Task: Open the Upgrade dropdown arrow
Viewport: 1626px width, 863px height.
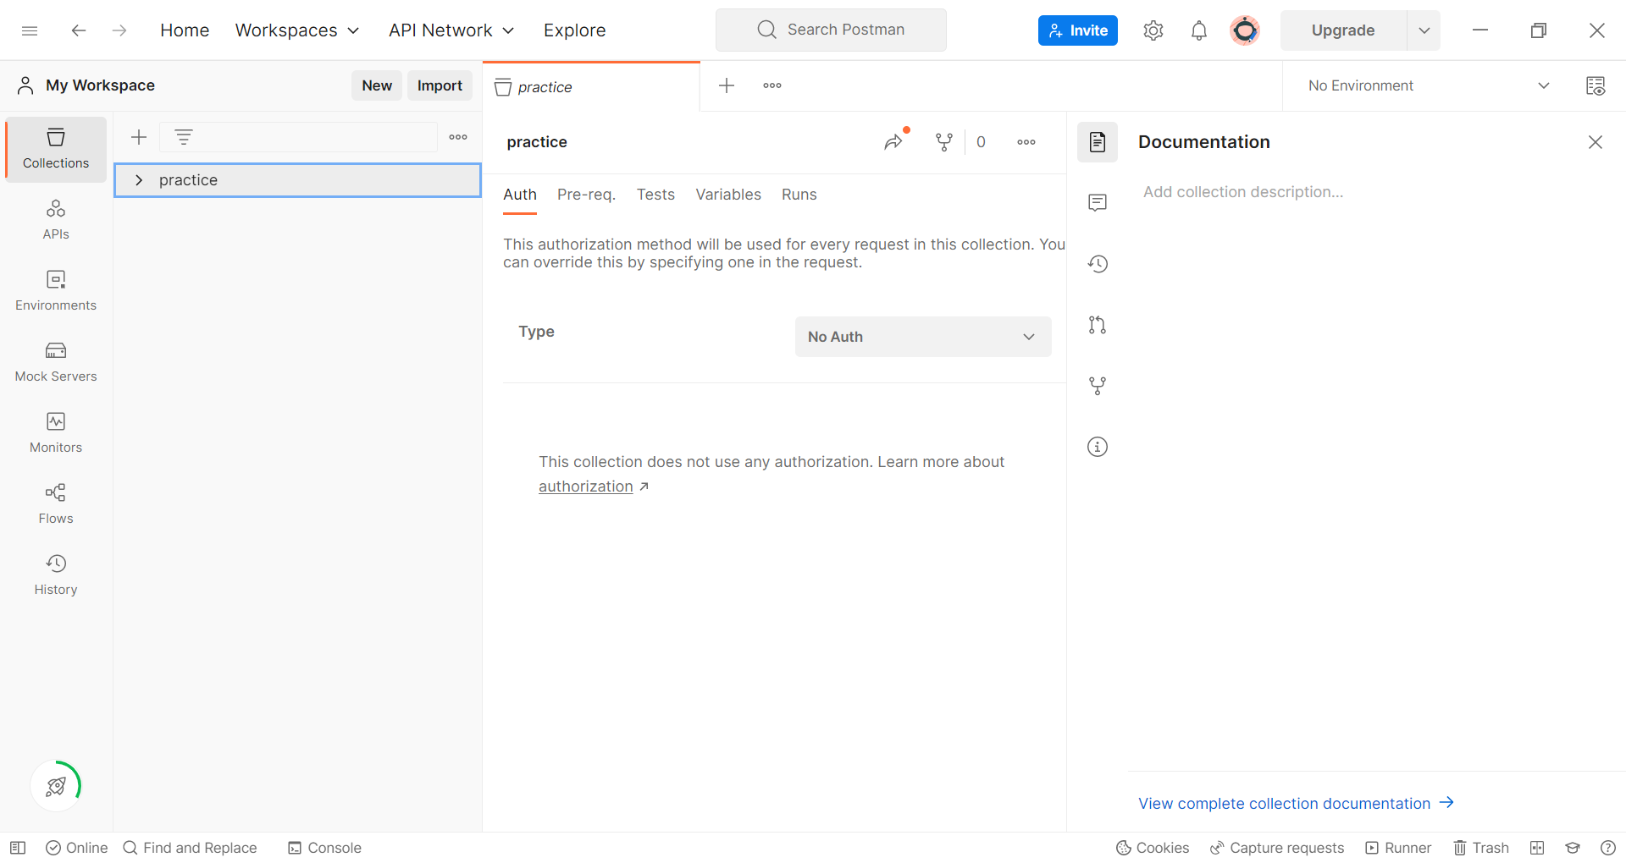Action: (x=1424, y=30)
